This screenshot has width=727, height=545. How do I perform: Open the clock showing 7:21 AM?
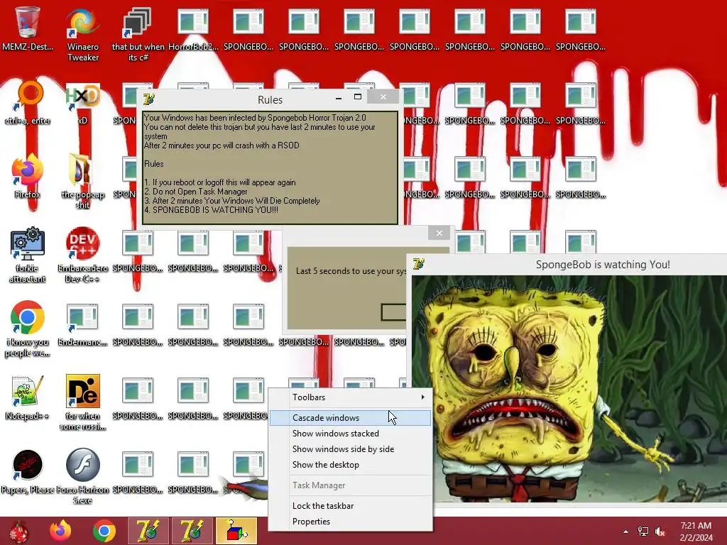(x=696, y=532)
